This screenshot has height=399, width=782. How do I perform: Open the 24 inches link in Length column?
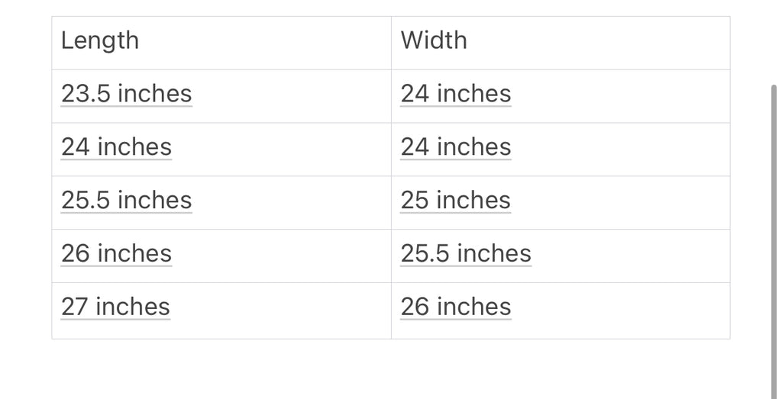pyautogui.click(x=116, y=147)
